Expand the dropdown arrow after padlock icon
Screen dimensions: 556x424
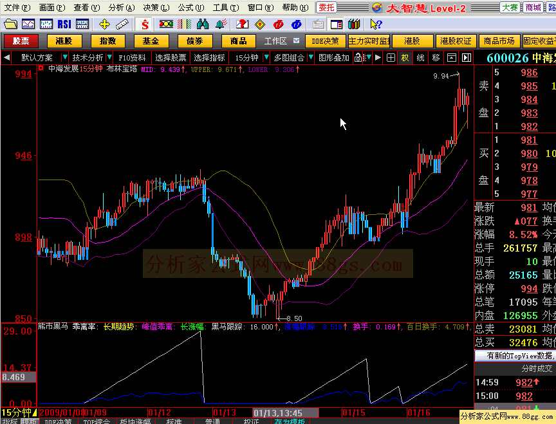click(x=369, y=57)
